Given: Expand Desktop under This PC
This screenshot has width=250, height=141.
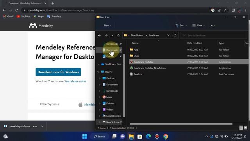Looking at the screenshot, I should pos(100,78).
